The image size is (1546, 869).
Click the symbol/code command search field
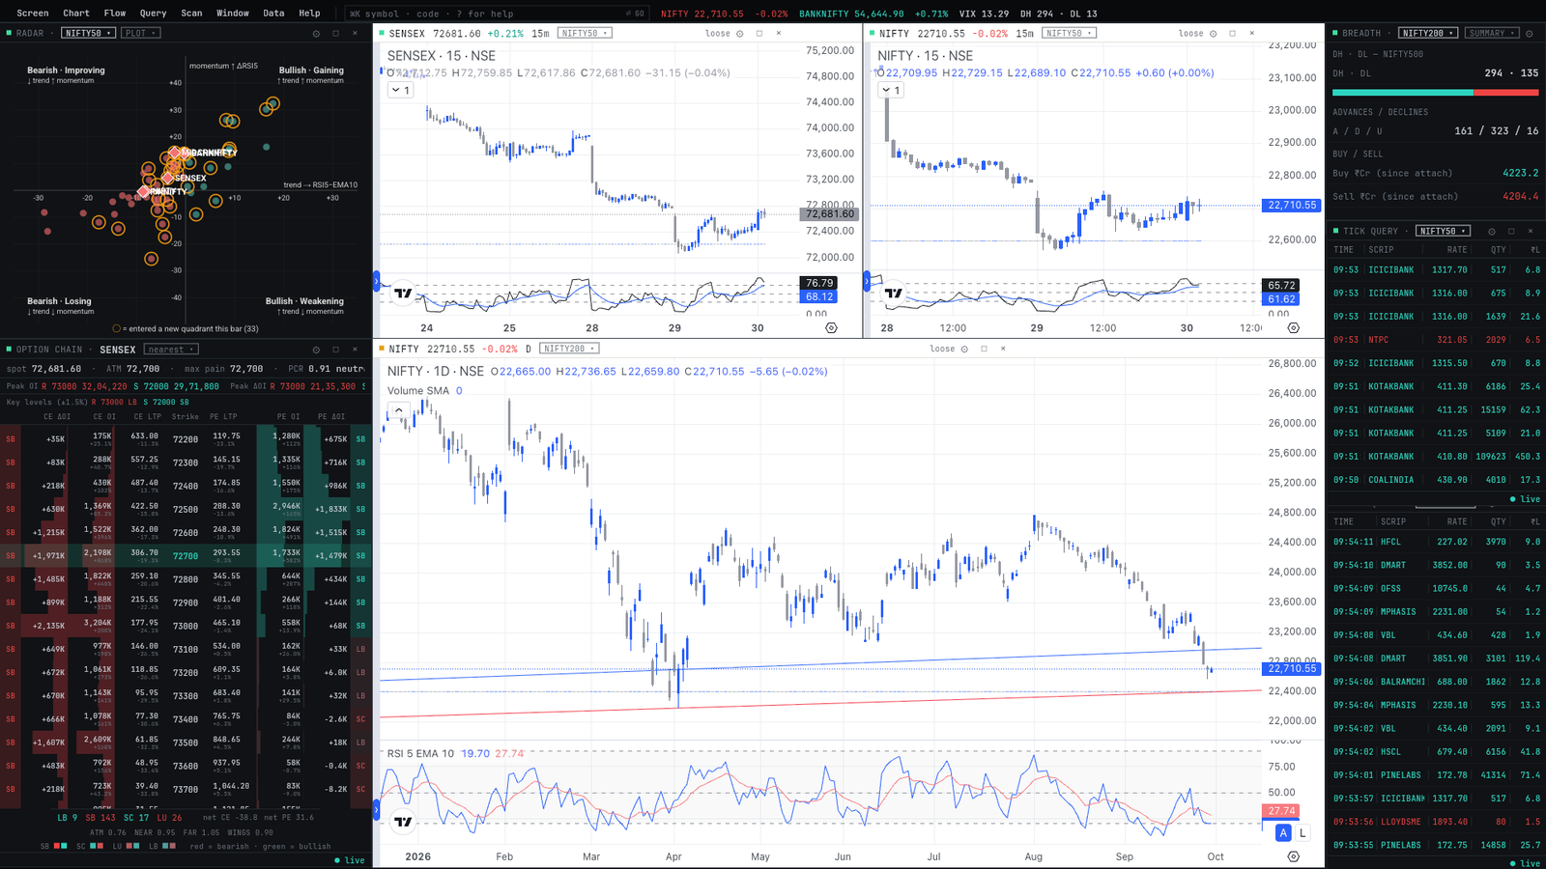[497, 14]
